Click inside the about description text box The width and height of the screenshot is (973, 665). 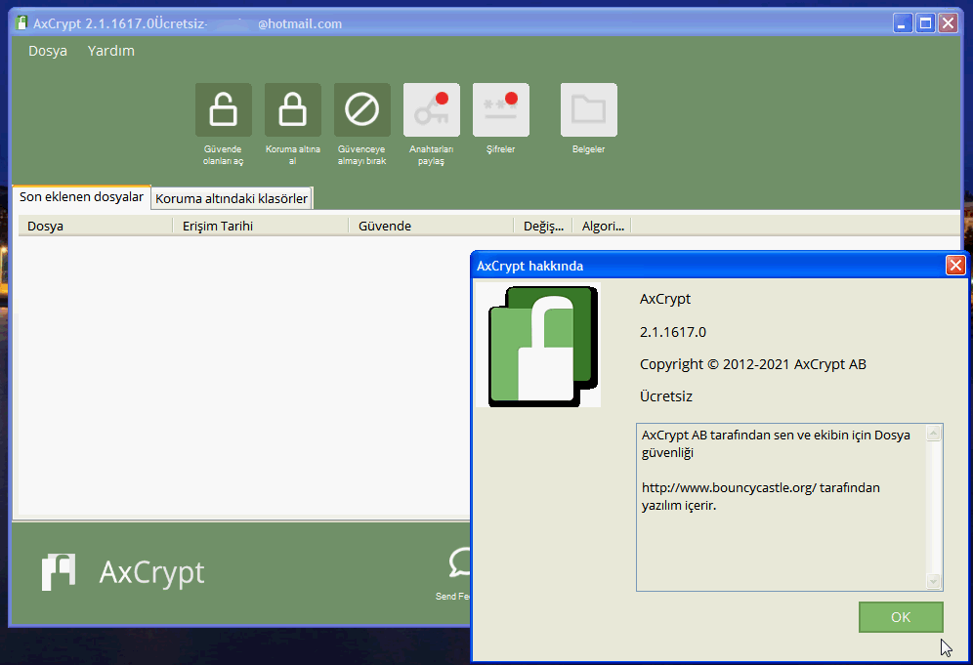click(789, 508)
